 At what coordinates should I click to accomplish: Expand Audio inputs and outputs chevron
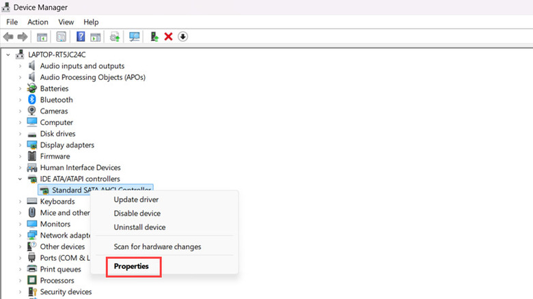(x=20, y=66)
